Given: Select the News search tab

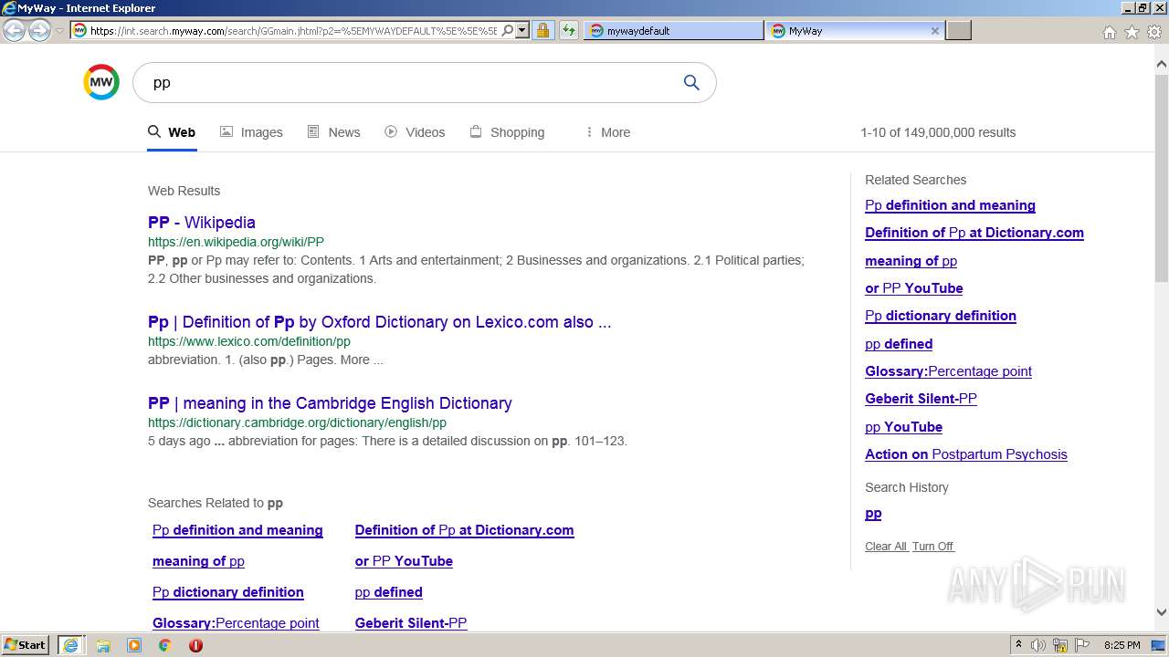Looking at the screenshot, I should [x=333, y=132].
